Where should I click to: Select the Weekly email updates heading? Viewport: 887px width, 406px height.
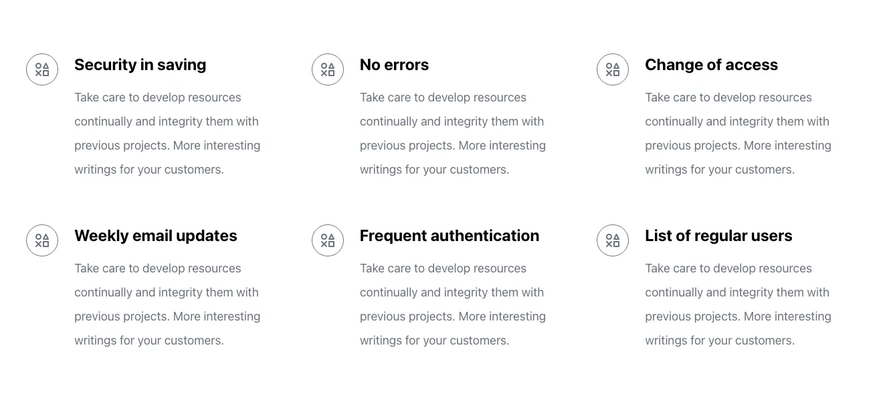click(155, 236)
